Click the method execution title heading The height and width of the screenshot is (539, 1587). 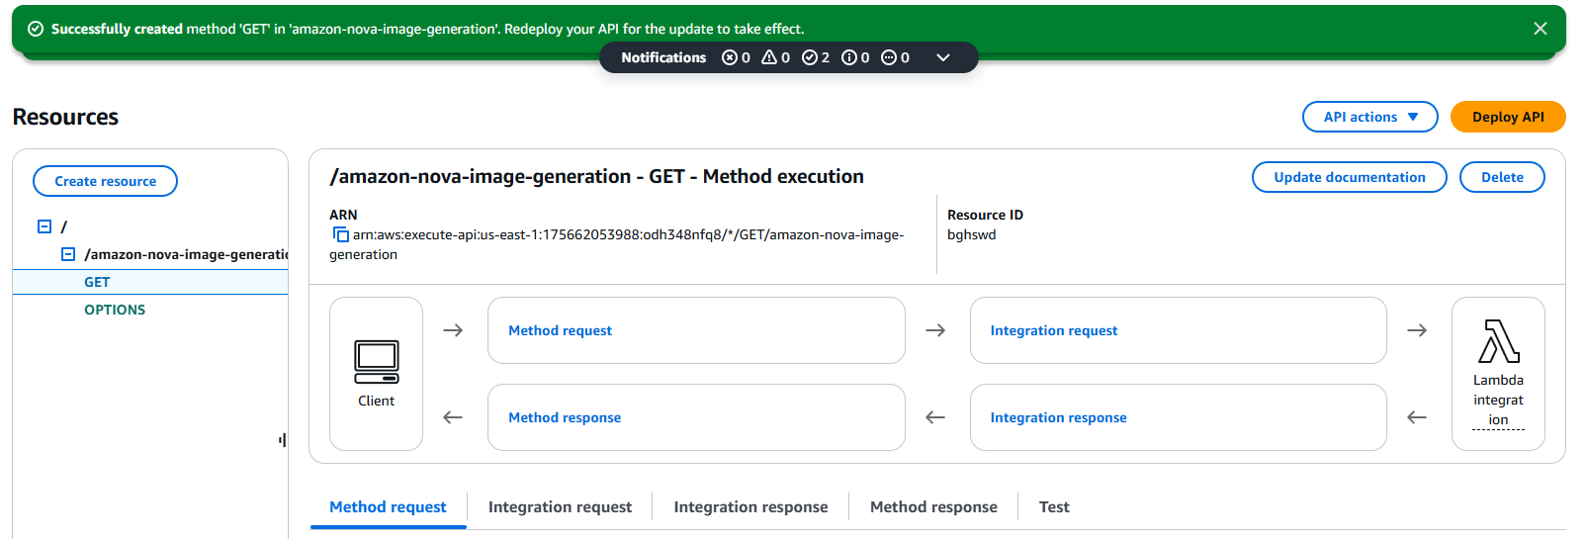pyautogui.click(x=596, y=176)
